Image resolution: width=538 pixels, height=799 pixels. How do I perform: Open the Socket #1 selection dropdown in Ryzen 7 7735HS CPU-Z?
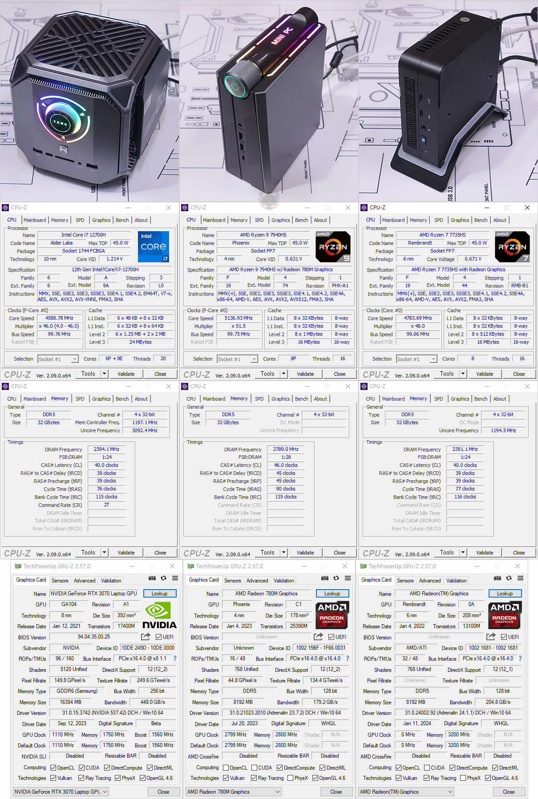(417, 359)
